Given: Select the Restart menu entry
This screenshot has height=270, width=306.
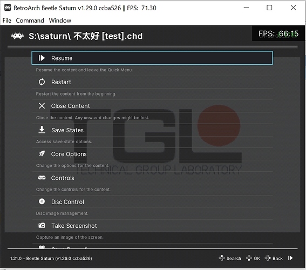Looking at the screenshot, I should coord(152,82).
